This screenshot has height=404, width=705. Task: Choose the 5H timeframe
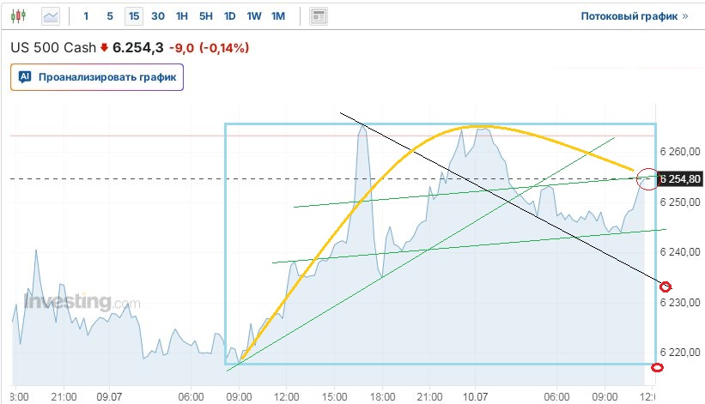point(206,15)
